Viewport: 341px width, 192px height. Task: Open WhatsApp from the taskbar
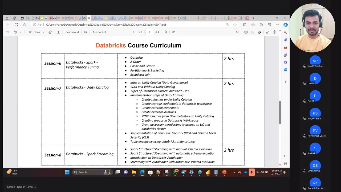point(175,172)
